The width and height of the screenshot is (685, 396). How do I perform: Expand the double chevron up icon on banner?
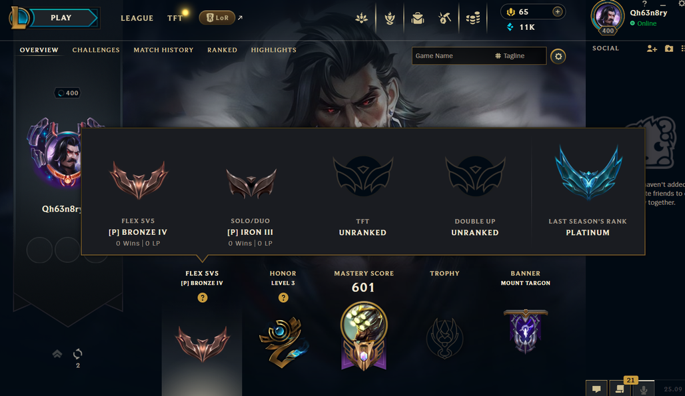pyautogui.click(x=57, y=353)
